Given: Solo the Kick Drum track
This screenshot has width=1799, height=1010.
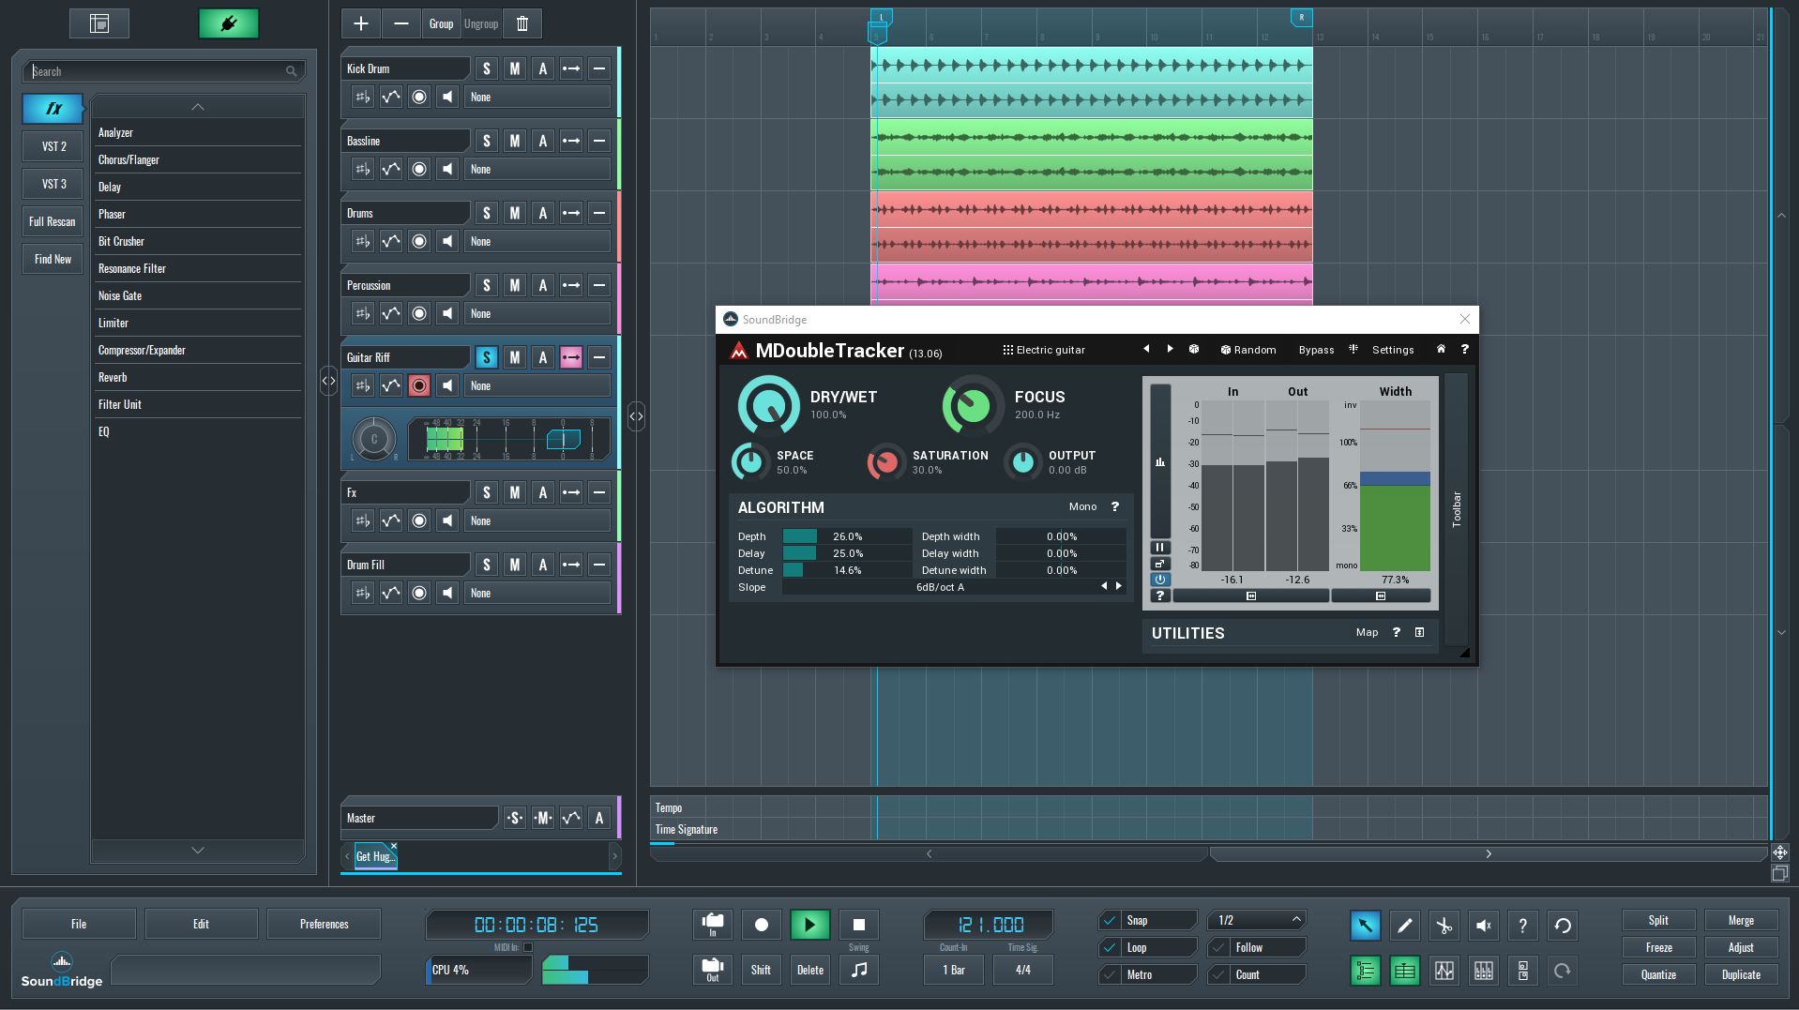Looking at the screenshot, I should (x=486, y=68).
